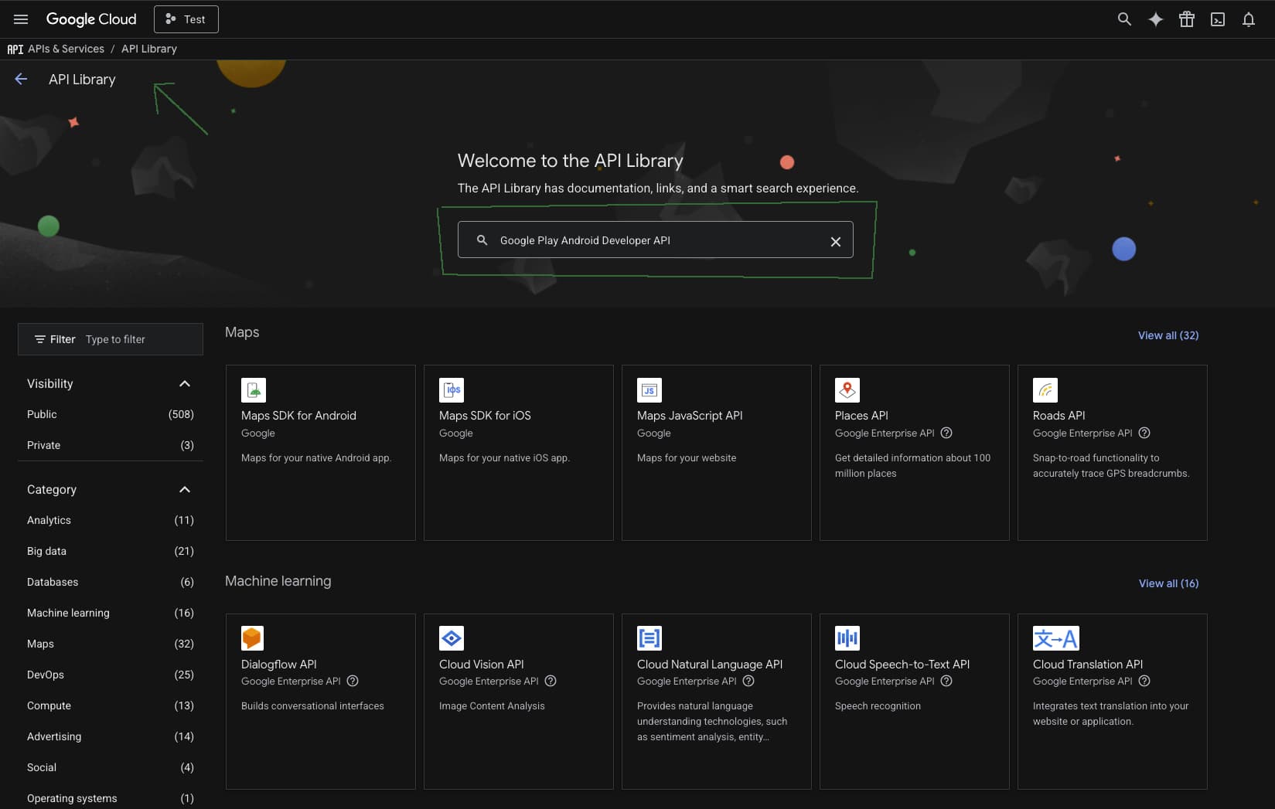This screenshot has width=1275, height=809.
Task: Click the Maps JavaScript API icon
Action: click(x=649, y=390)
